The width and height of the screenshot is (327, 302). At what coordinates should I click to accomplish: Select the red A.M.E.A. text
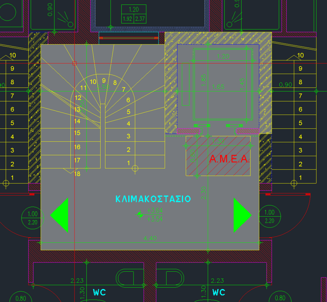tap(229, 159)
